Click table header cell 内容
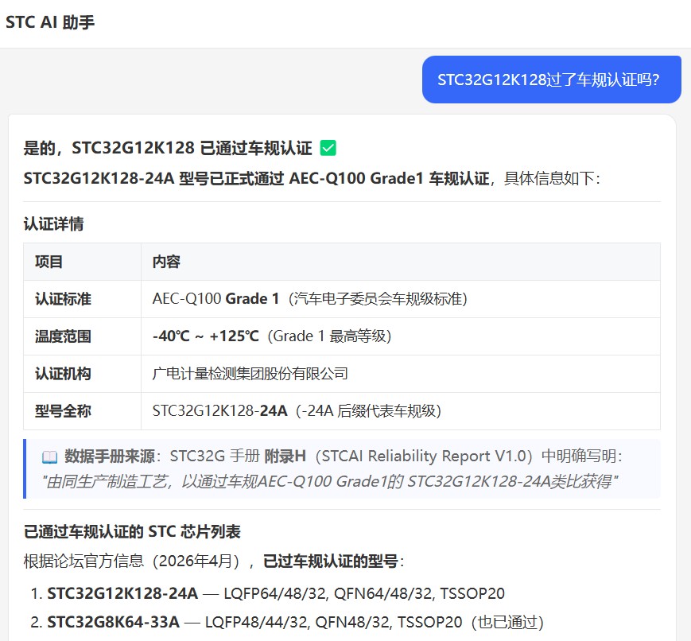The height and width of the screenshot is (641, 691). click(401, 262)
